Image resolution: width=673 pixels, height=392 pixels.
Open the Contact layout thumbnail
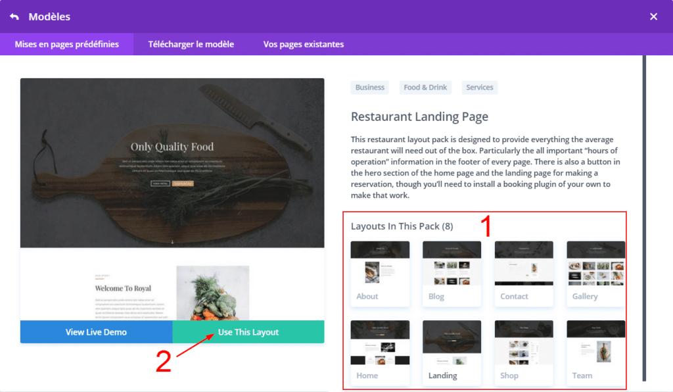pos(524,272)
